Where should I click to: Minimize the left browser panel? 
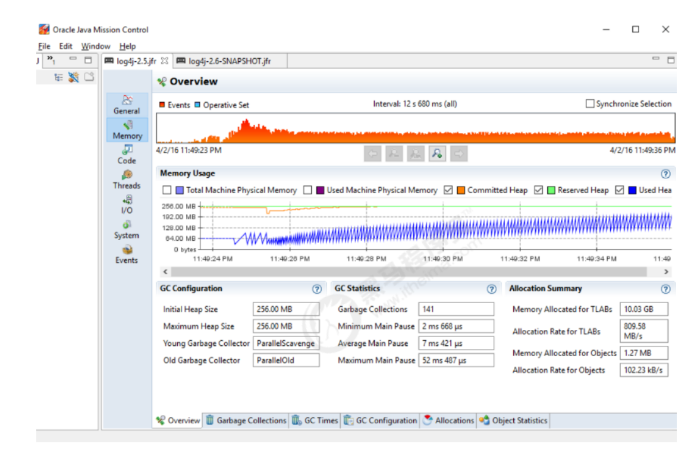pos(73,59)
